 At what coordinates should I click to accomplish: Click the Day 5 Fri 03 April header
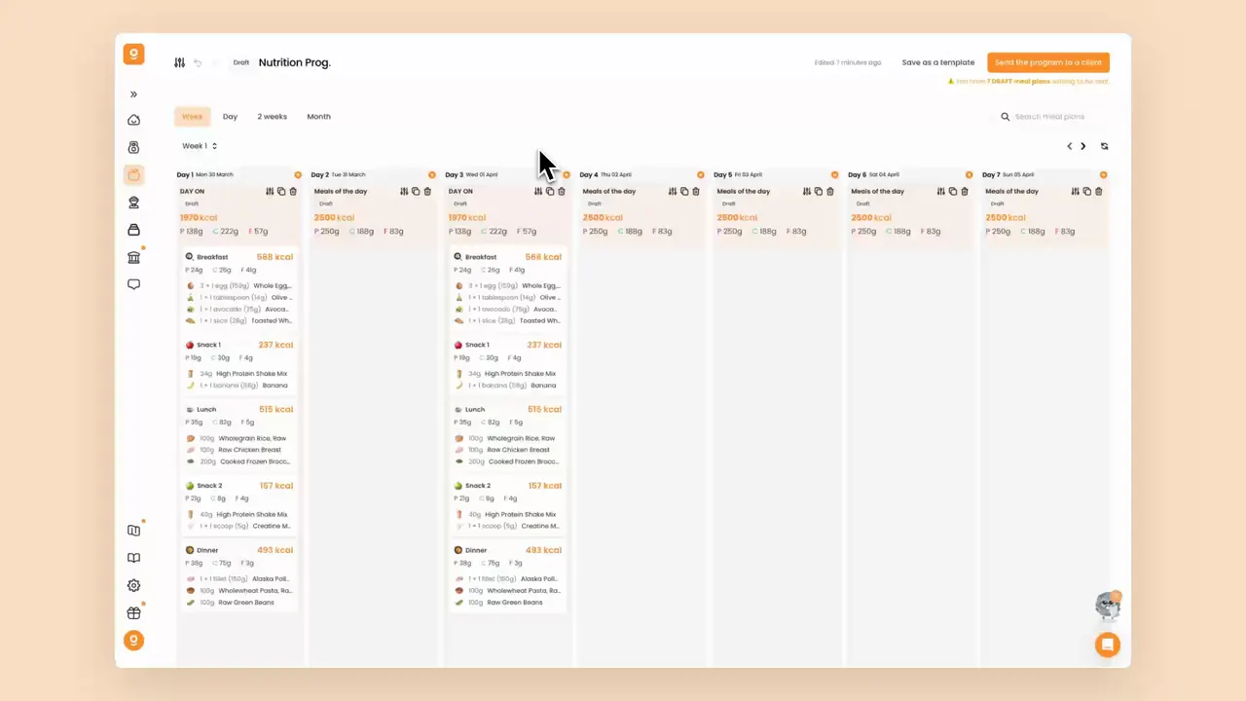click(738, 175)
